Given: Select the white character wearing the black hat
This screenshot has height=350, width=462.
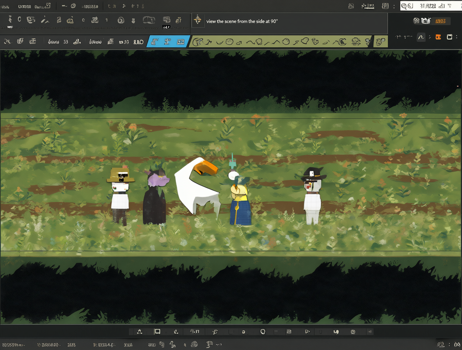Looking at the screenshot, I should click(313, 196).
